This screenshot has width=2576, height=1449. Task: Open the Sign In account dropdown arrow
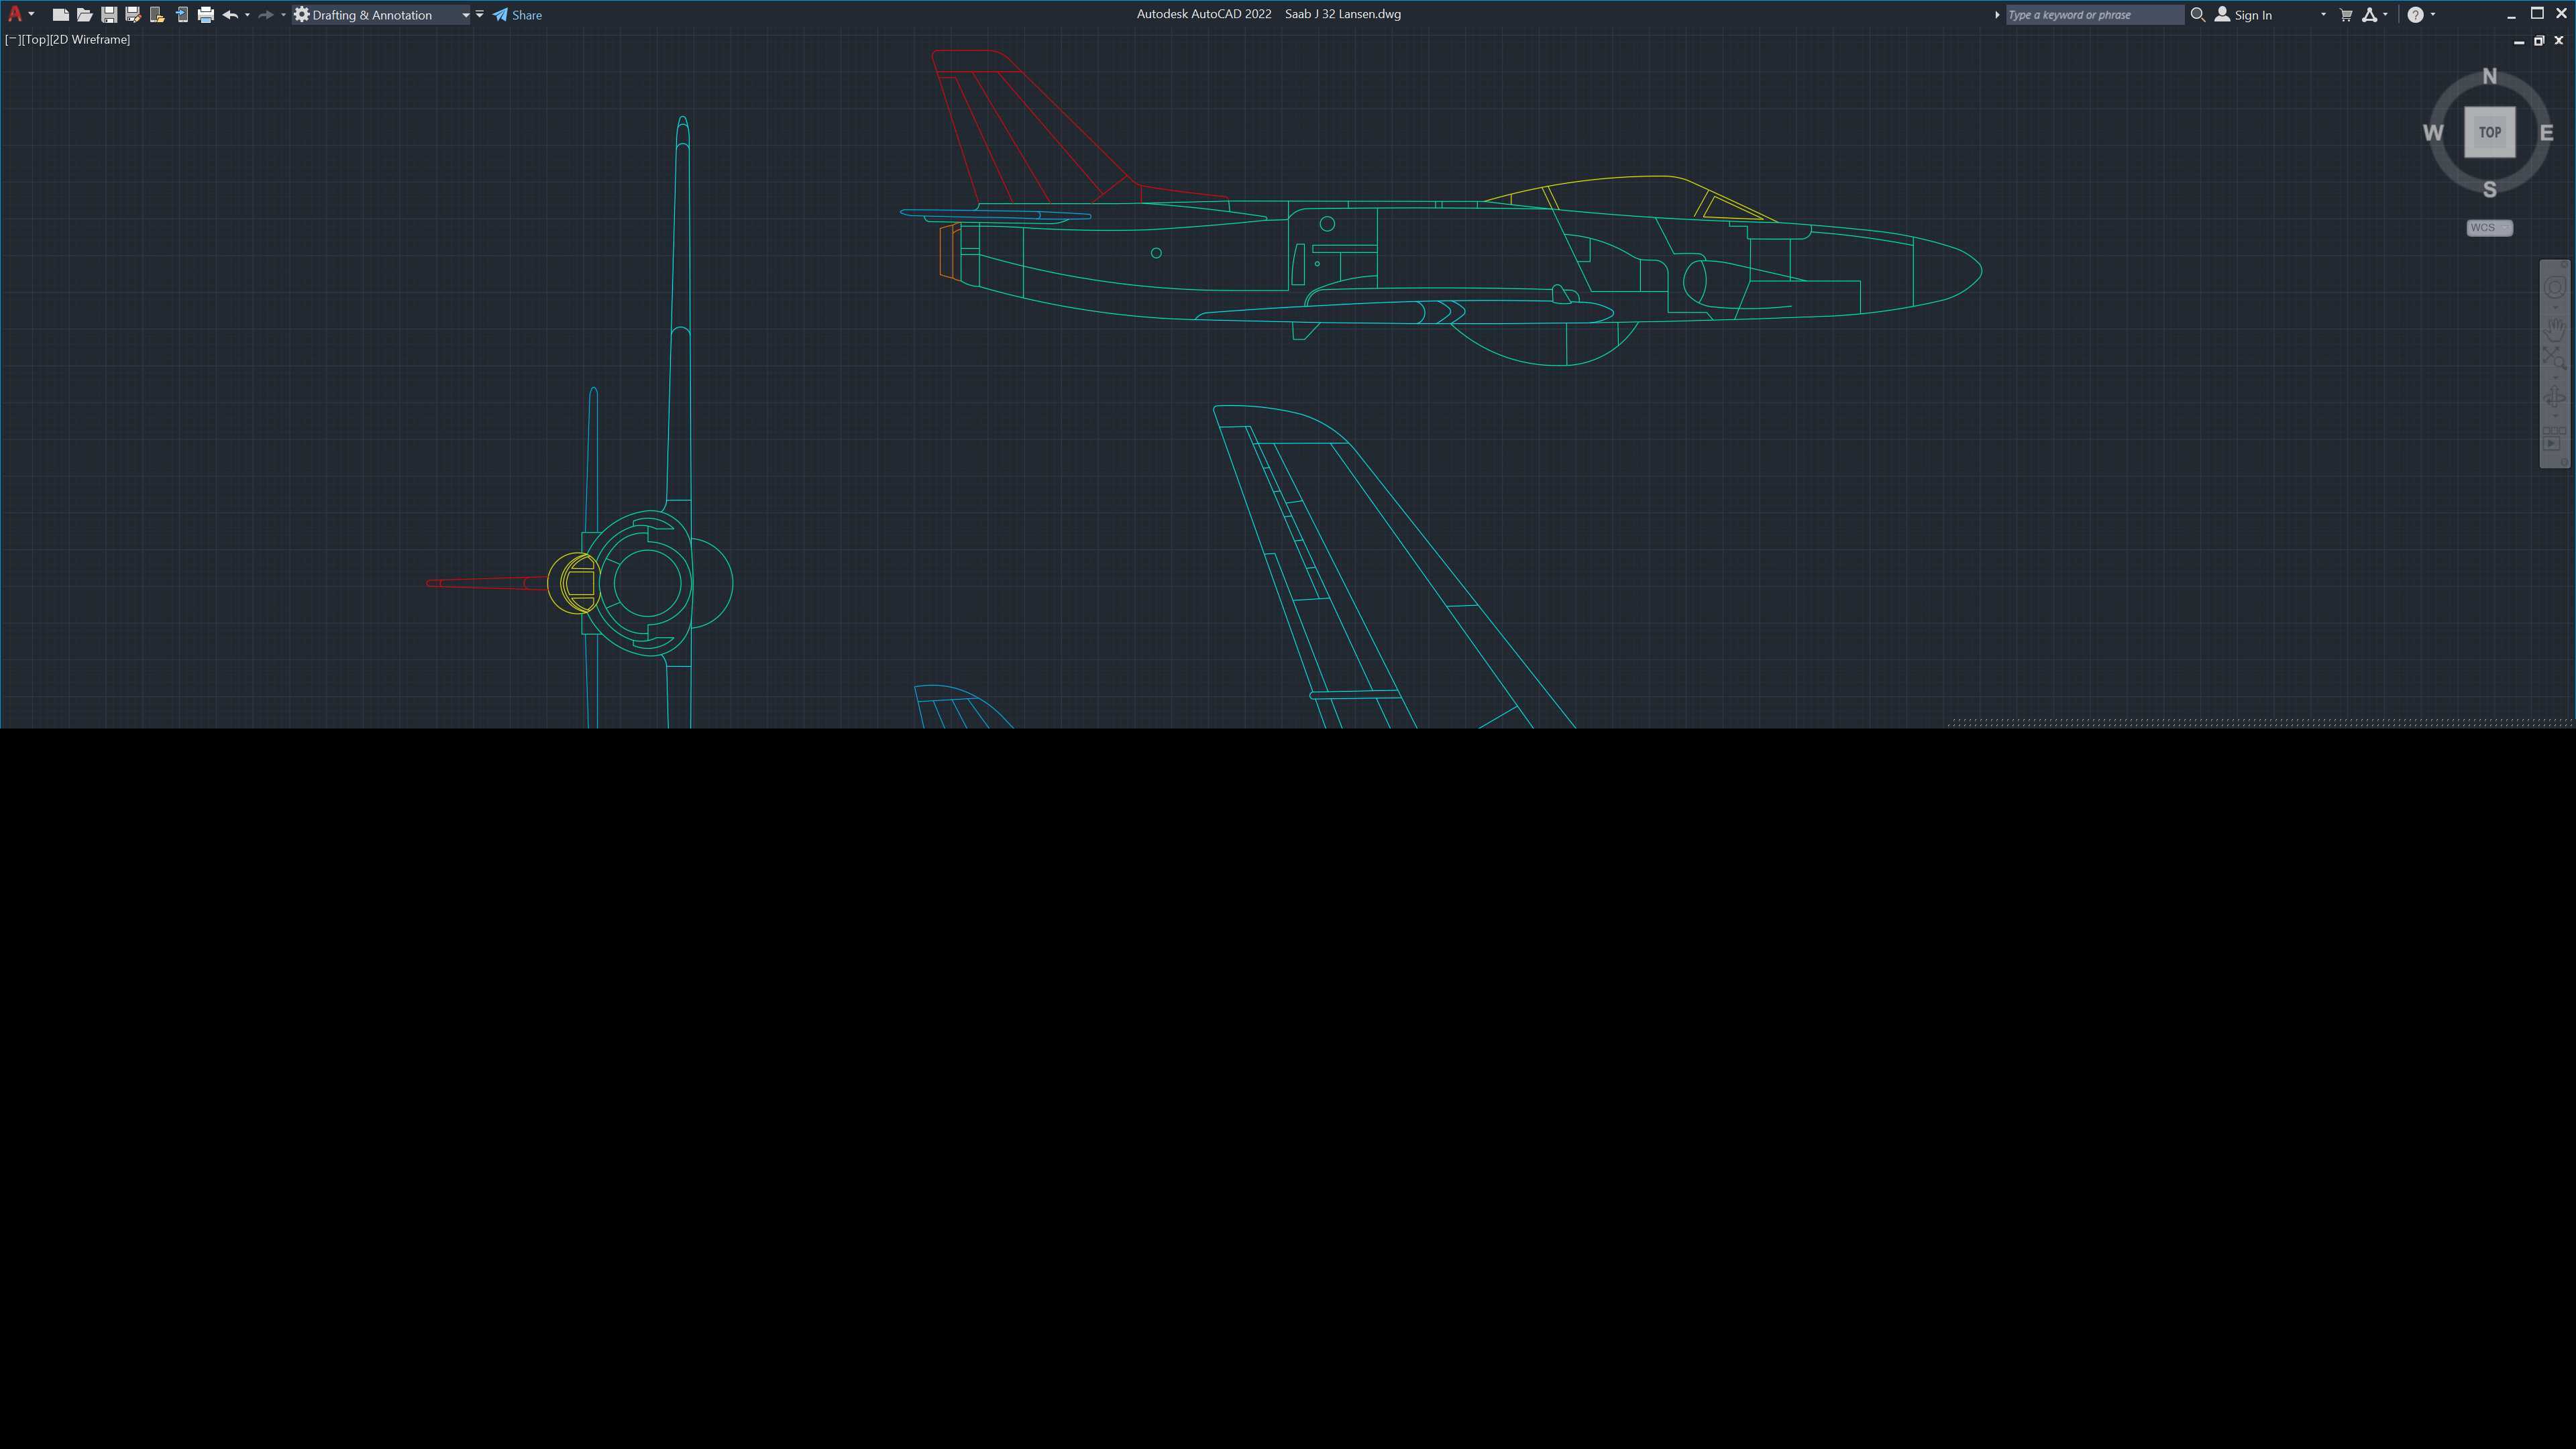2323,15
